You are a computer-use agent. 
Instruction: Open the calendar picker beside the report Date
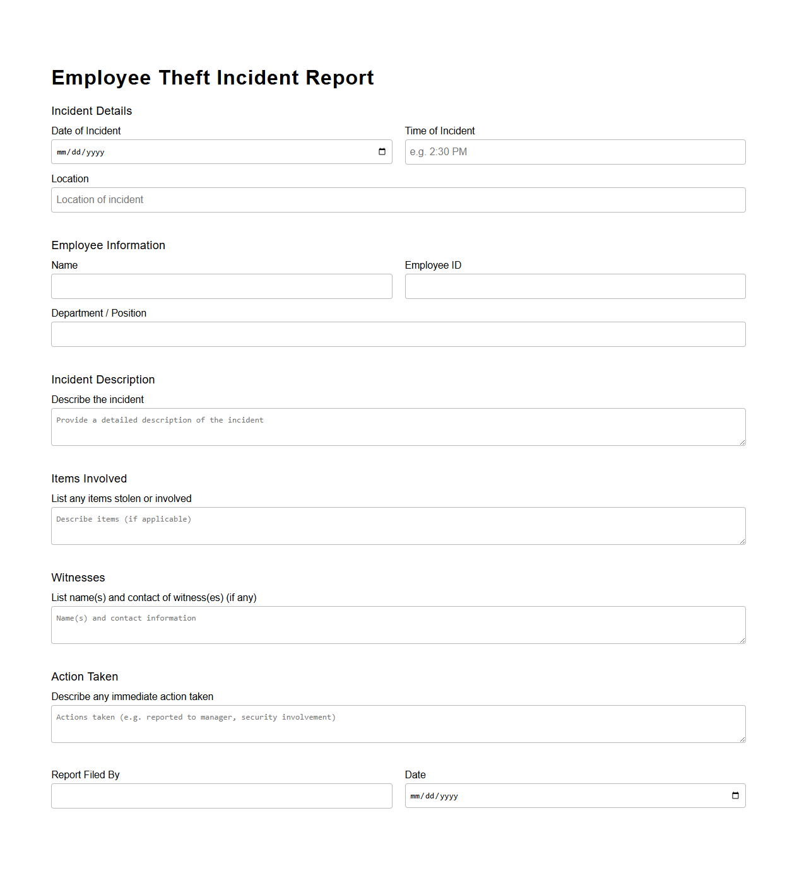(x=735, y=795)
